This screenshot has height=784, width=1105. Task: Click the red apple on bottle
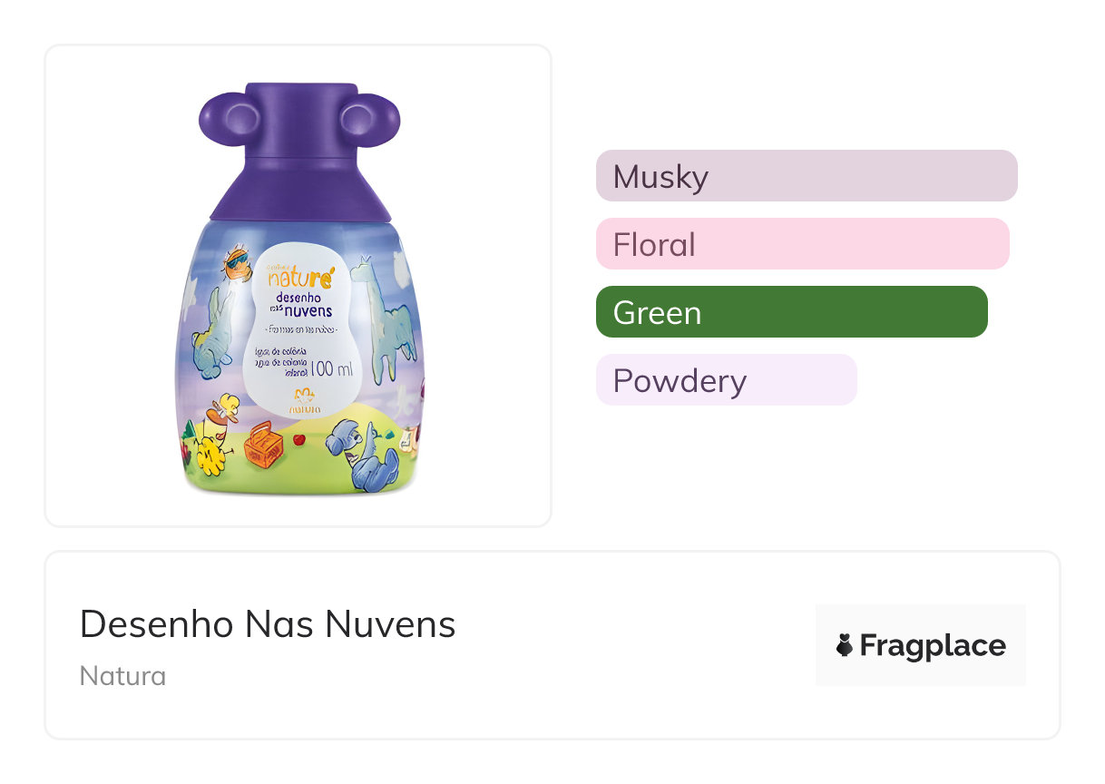(297, 440)
